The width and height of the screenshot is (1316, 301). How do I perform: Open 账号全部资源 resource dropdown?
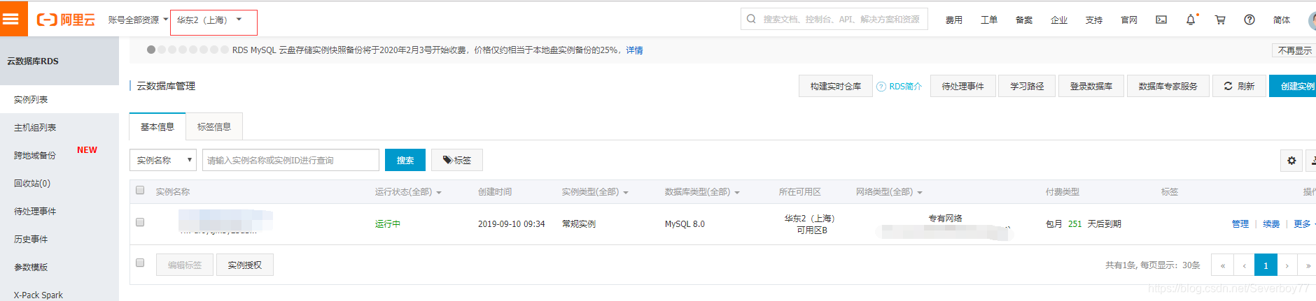[x=138, y=20]
